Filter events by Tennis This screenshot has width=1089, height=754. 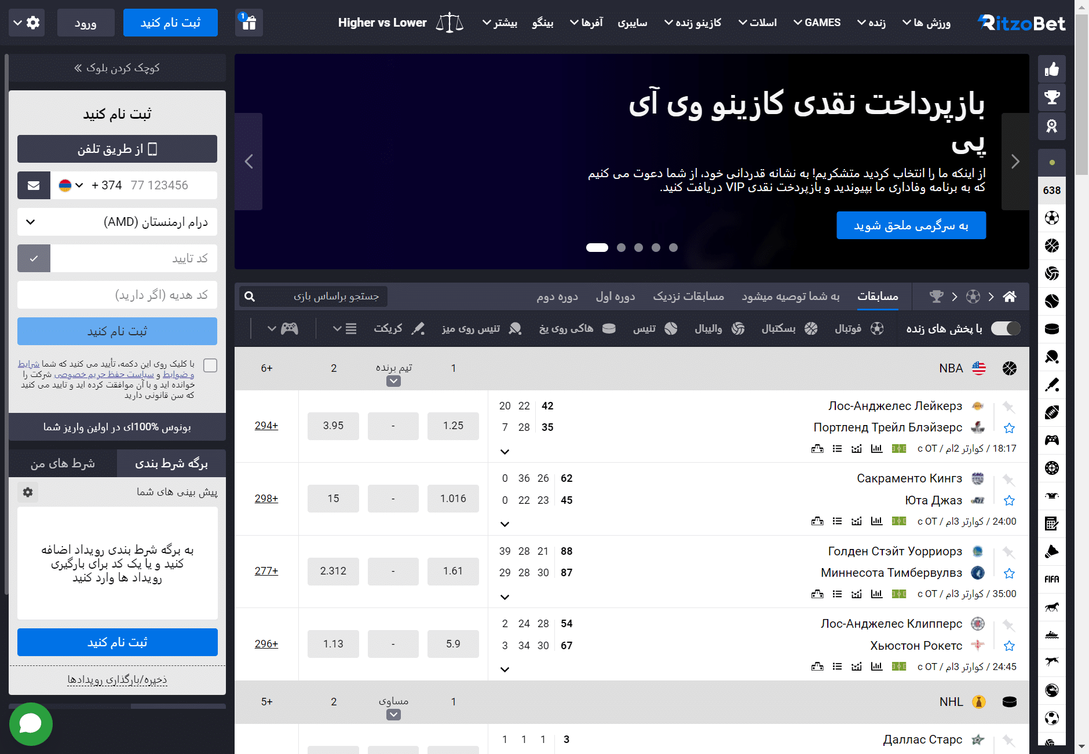click(655, 329)
